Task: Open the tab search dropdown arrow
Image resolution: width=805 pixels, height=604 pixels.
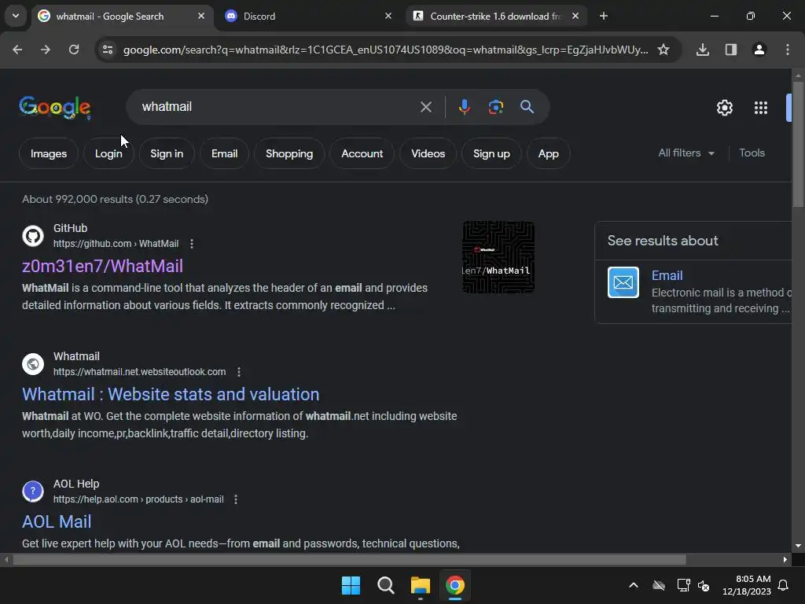Action: pos(16,16)
